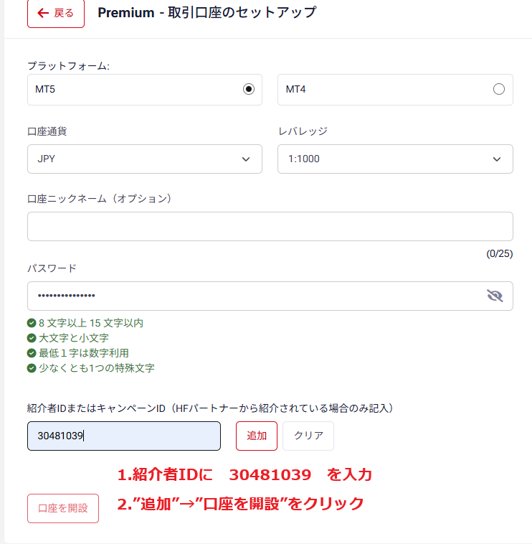Click the 口座を開設 open account button
The height and width of the screenshot is (544, 532).
[63, 508]
